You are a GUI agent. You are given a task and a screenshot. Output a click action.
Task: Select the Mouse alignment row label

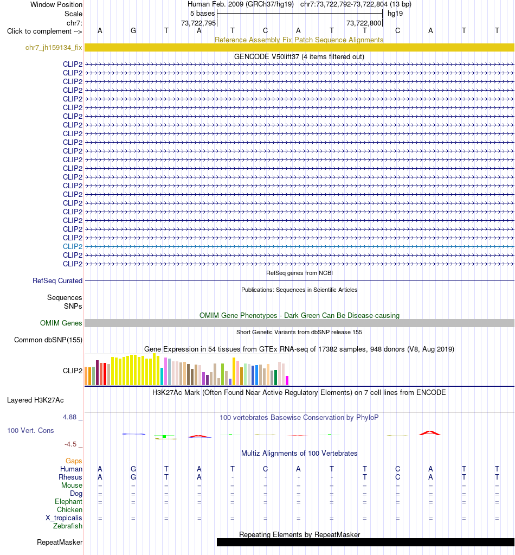(72, 485)
